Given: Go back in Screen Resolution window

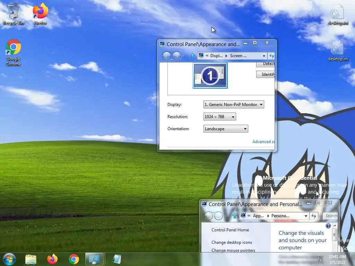Looking at the screenshot, I should coord(166,56).
